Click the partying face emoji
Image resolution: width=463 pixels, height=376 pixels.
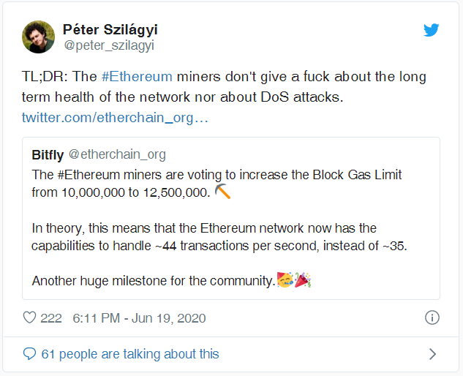coord(284,280)
